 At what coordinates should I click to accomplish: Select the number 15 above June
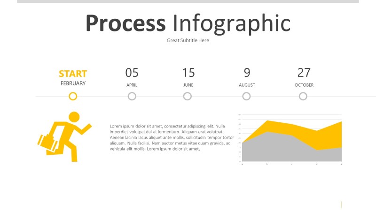coord(188,73)
